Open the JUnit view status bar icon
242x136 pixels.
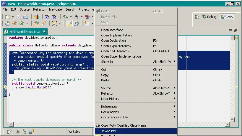click(18, 132)
